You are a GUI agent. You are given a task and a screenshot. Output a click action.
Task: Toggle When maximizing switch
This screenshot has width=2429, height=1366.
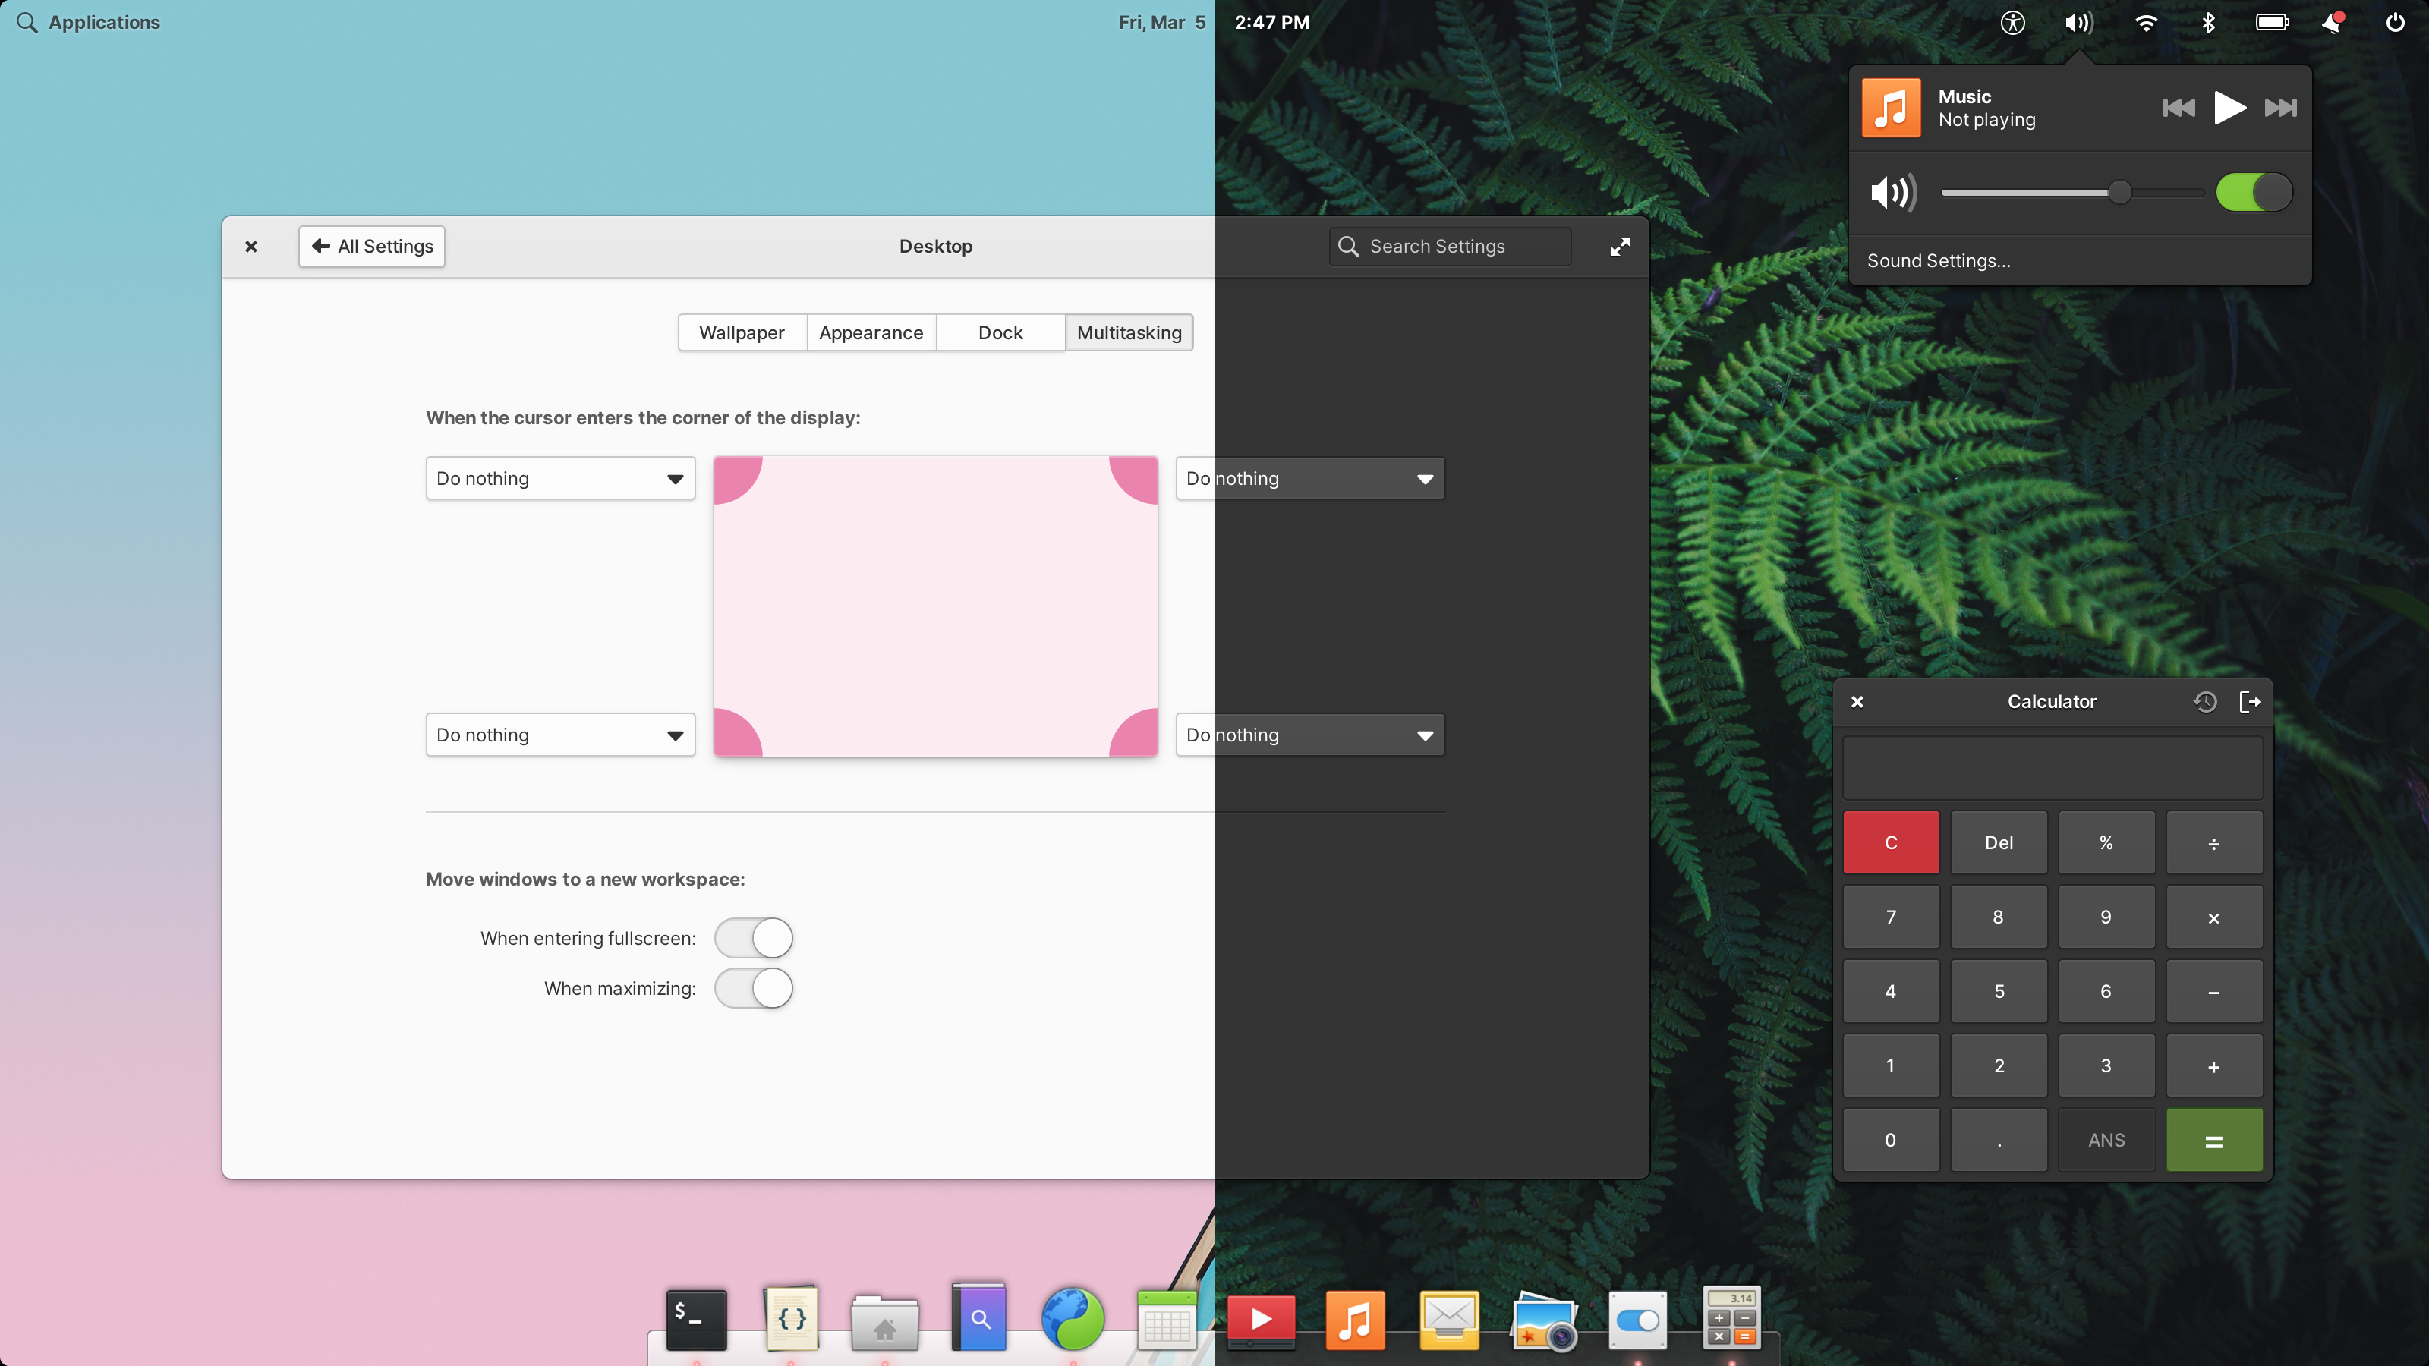pyautogui.click(x=754, y=988)
